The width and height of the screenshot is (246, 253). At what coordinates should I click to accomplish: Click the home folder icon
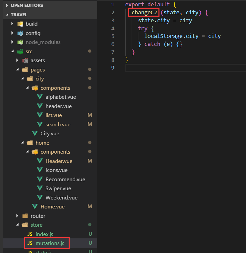point(30,143)
